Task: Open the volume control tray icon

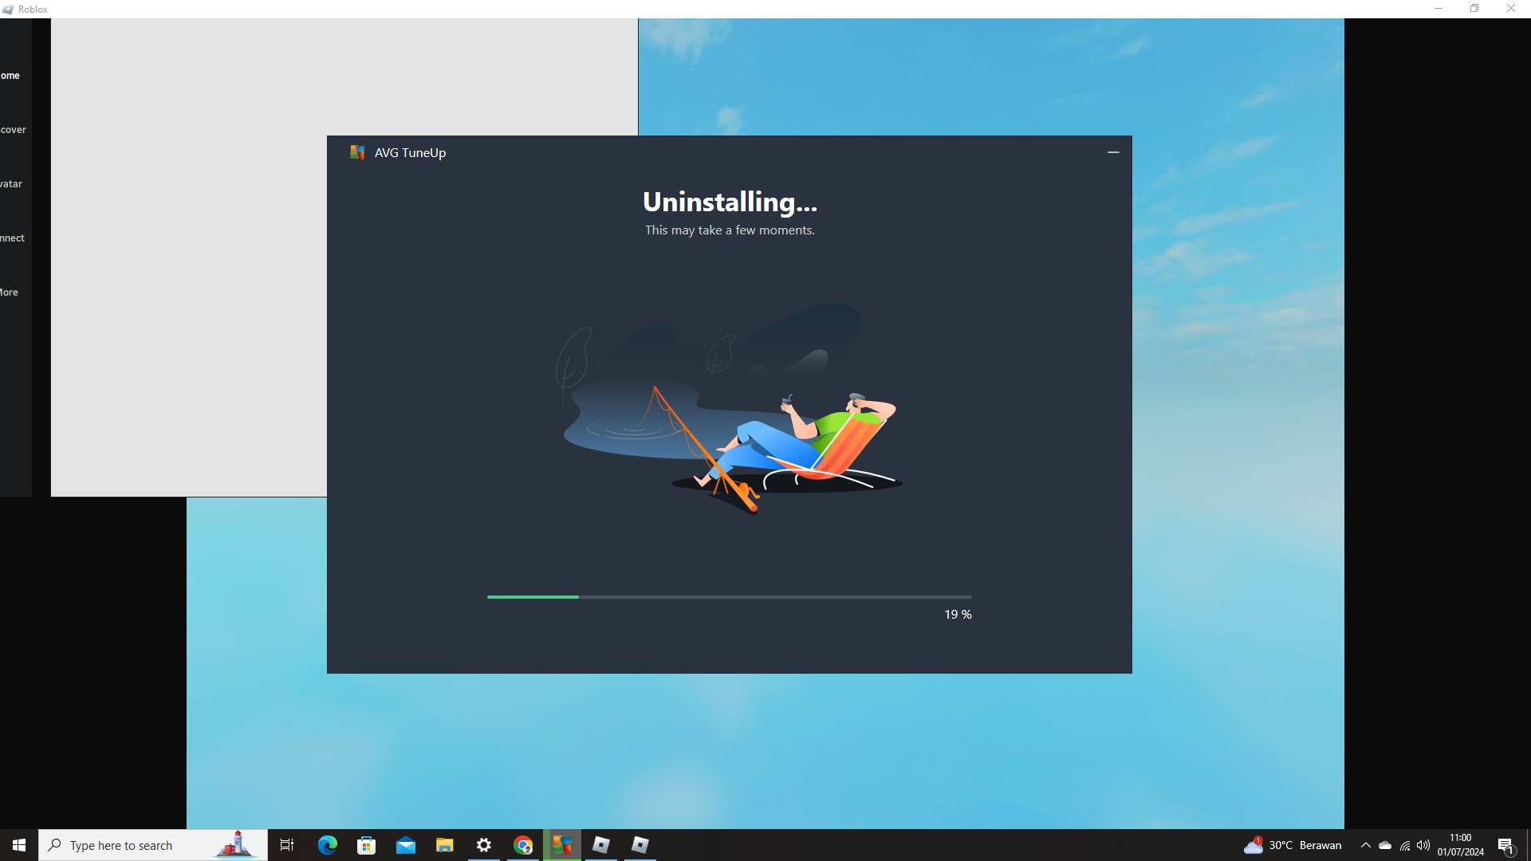Action: coord(1423,845)
